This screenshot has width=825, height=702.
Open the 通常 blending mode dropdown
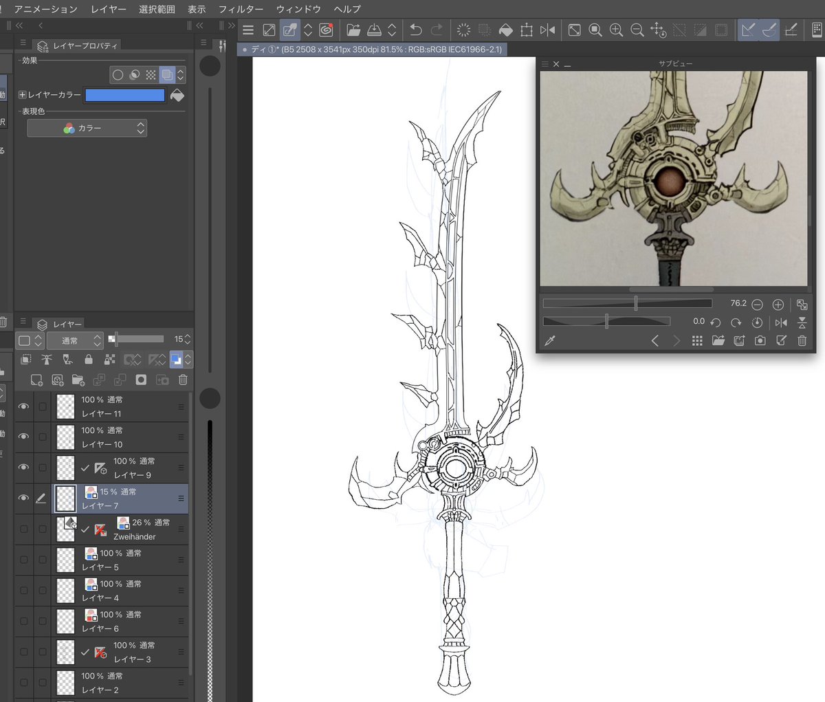pyautogui.click(x=75, y=340)
